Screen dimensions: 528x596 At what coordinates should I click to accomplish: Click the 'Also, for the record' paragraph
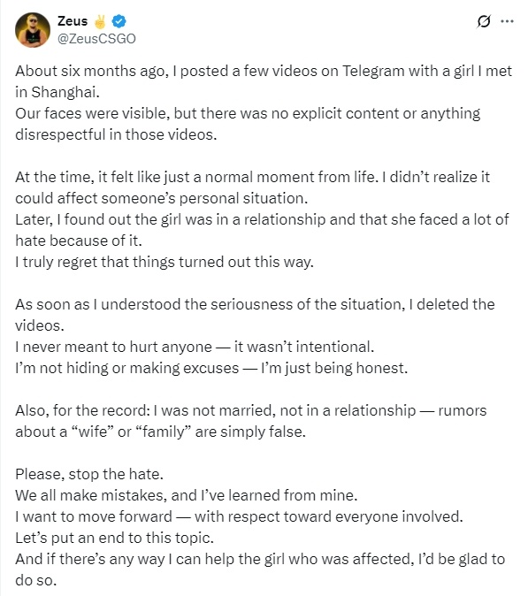[x=251, y=421]
